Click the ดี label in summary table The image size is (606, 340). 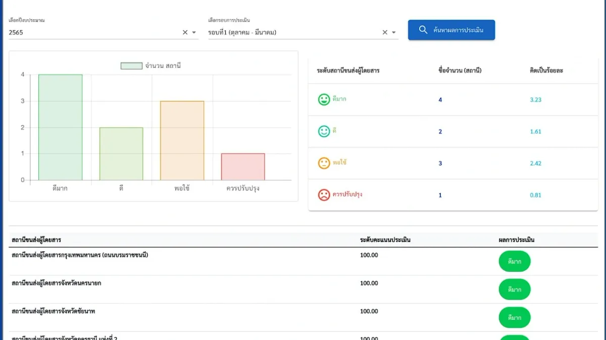tap(334, 131)
